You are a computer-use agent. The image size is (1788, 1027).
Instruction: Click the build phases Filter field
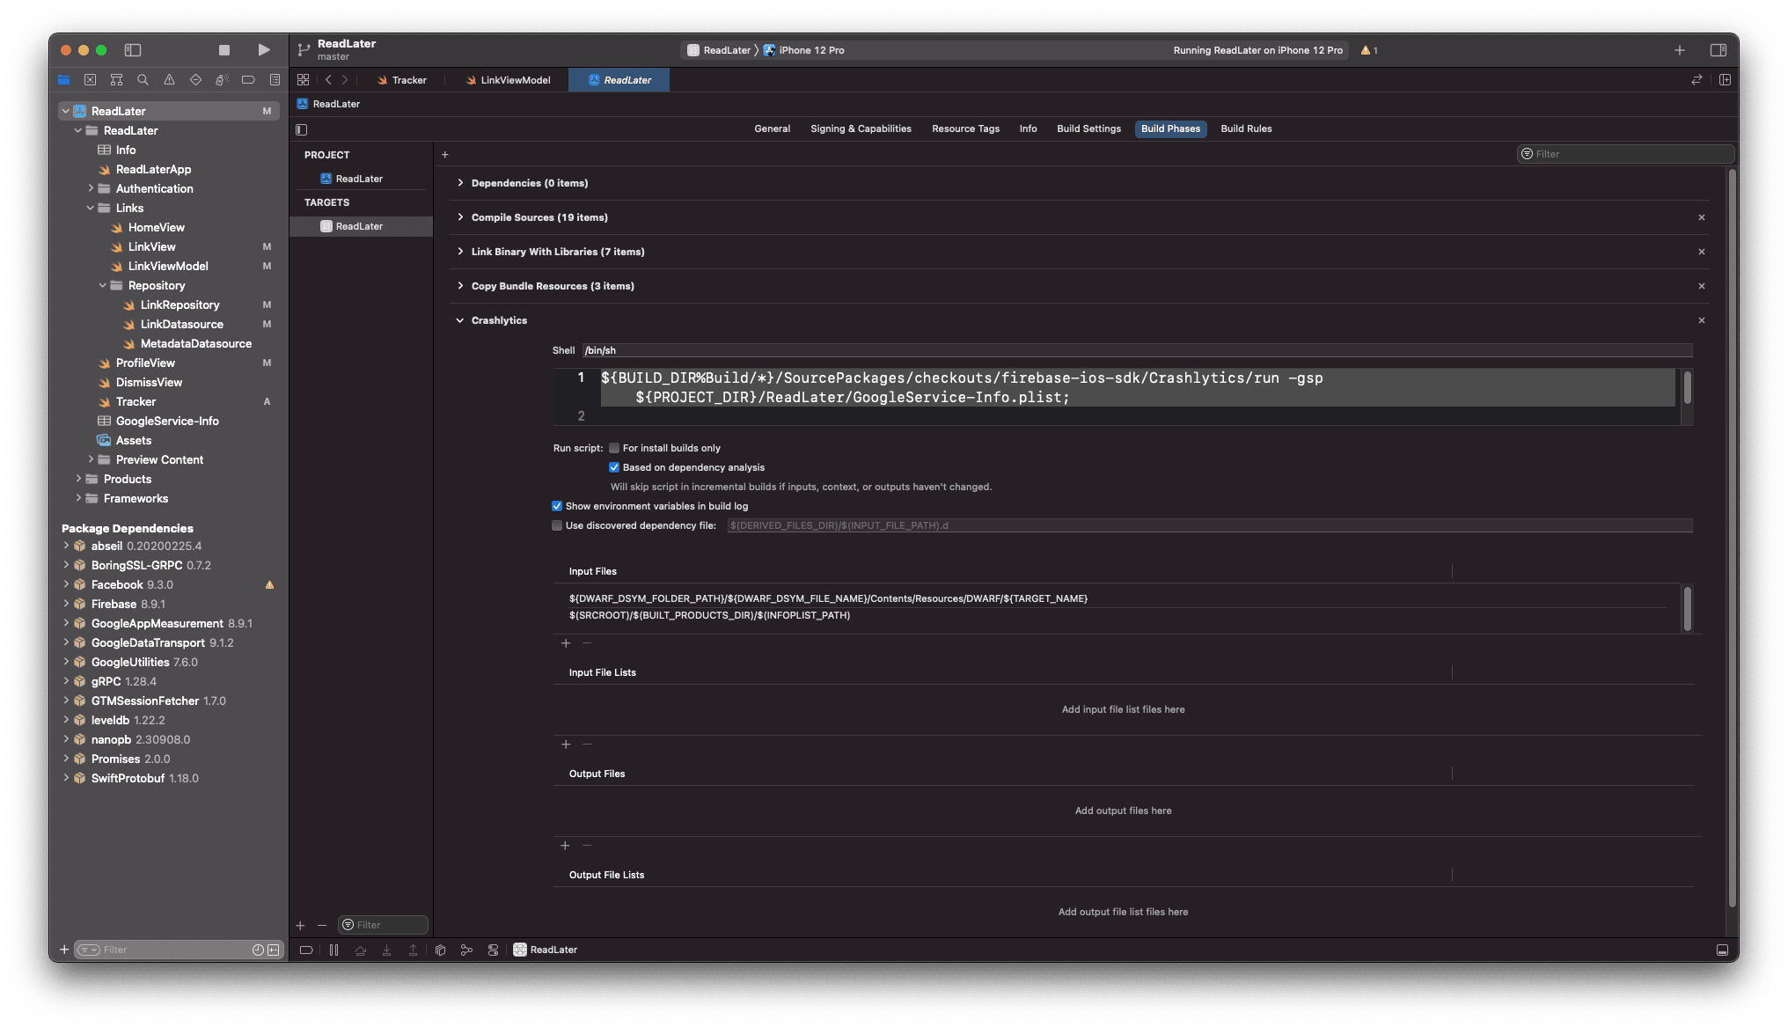[x=1625, y=154]
